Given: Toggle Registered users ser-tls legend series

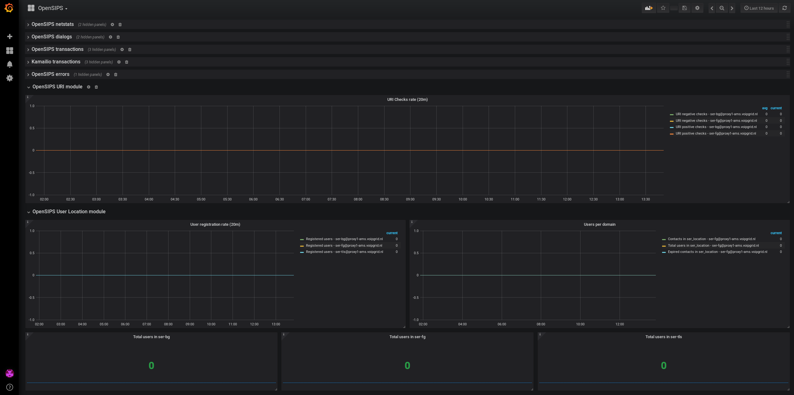Looking at the screenshot, I should 344,252.
